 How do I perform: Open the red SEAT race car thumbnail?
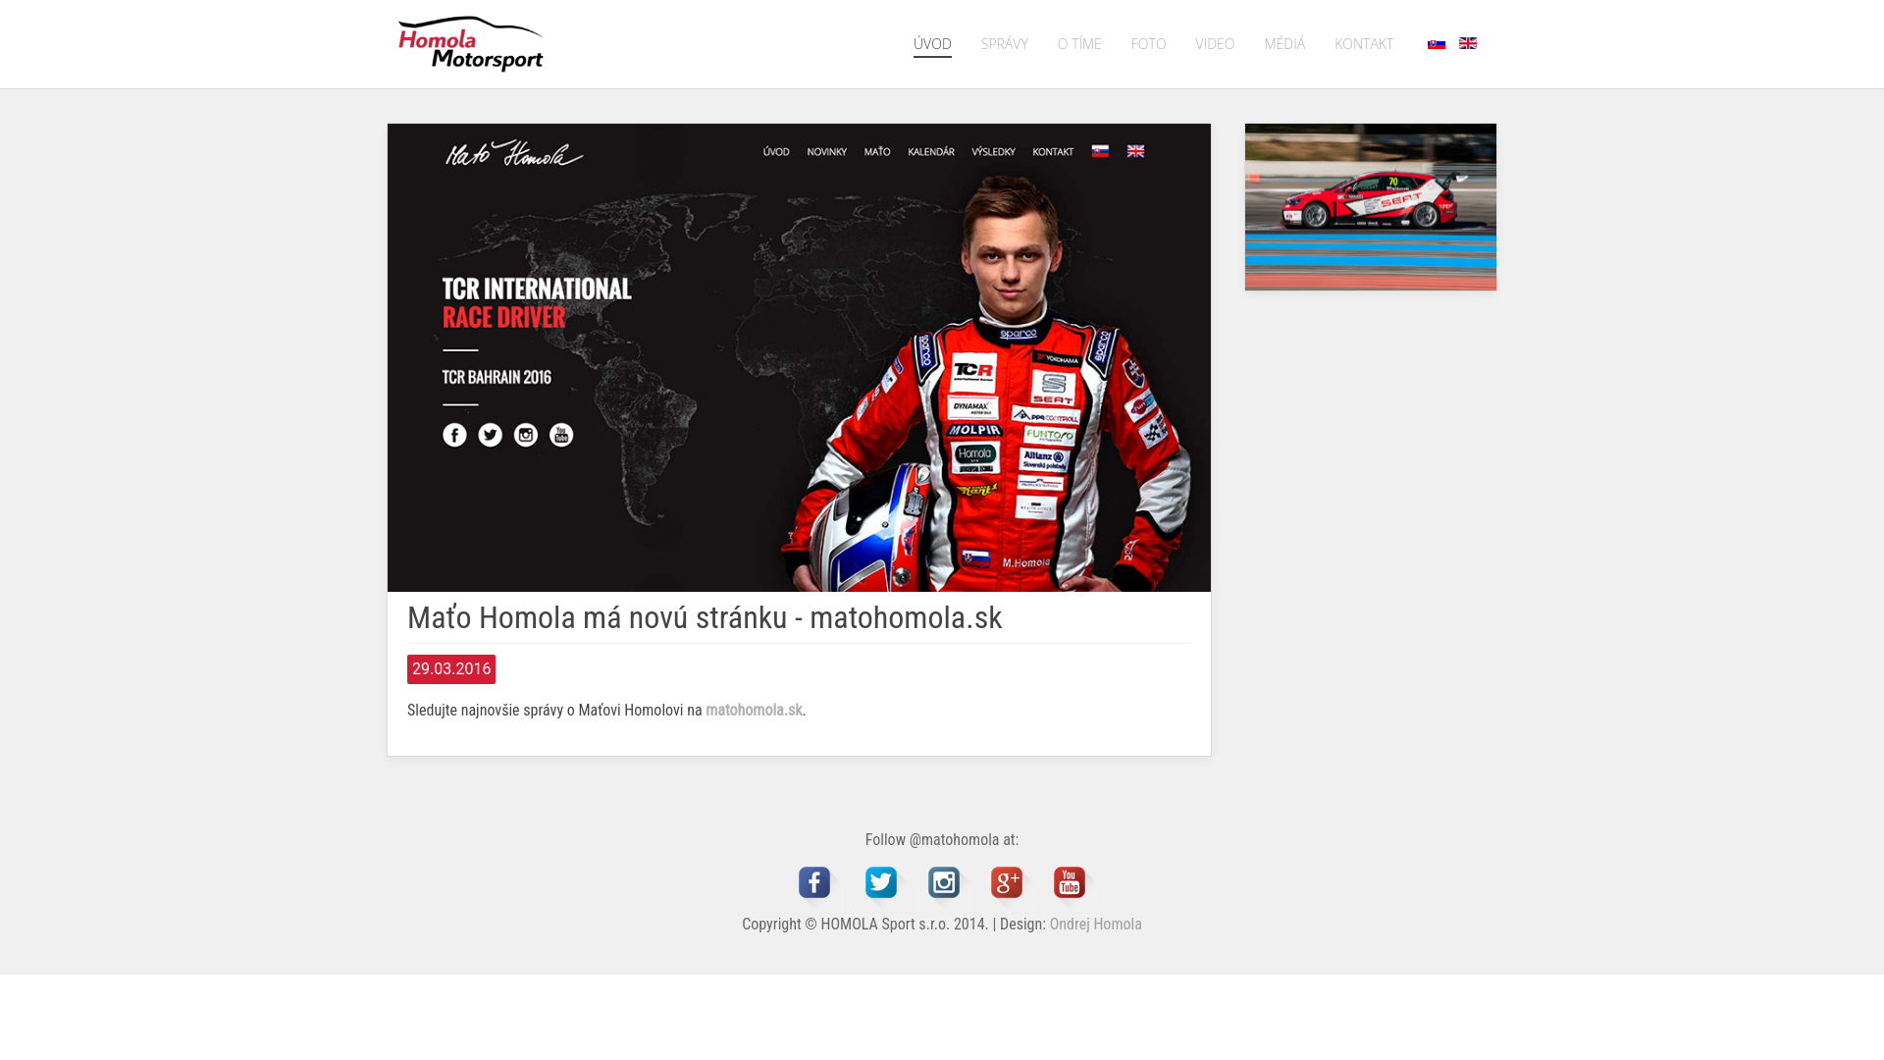[1371, 207]
